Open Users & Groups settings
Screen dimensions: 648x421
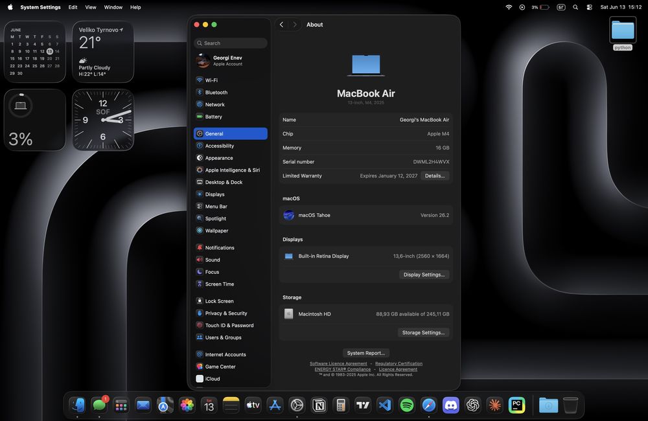[230, 337]
